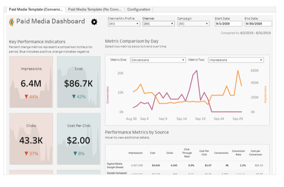Open Paid Media Template (No Conv... tab

click(x=95, y=10)
